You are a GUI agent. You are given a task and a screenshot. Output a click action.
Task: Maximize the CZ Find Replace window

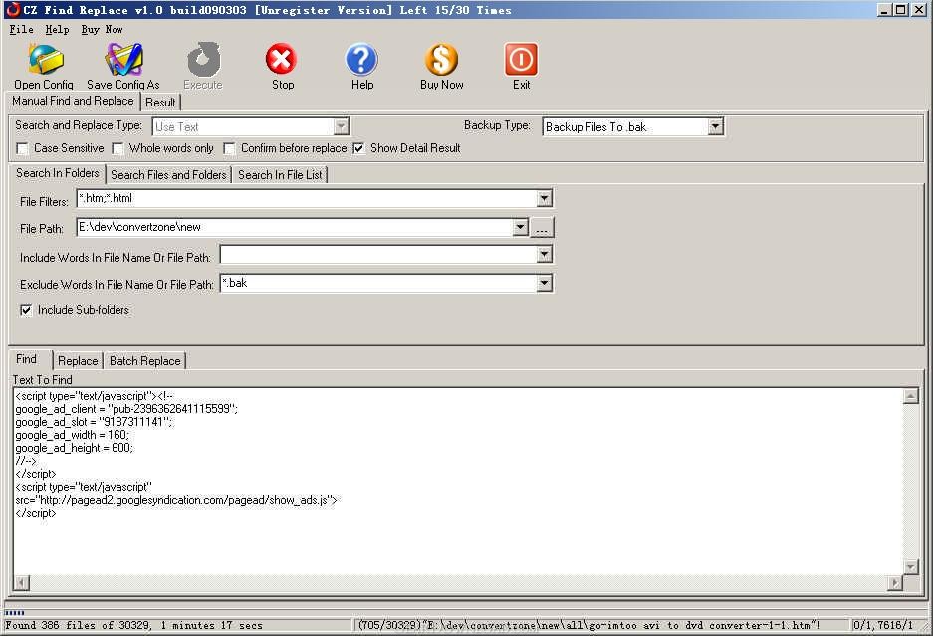[x=901, y=10]
